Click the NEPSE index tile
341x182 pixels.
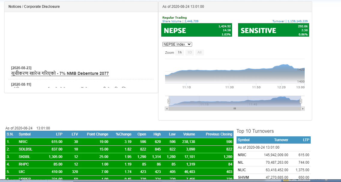click(x=197, y=30)
